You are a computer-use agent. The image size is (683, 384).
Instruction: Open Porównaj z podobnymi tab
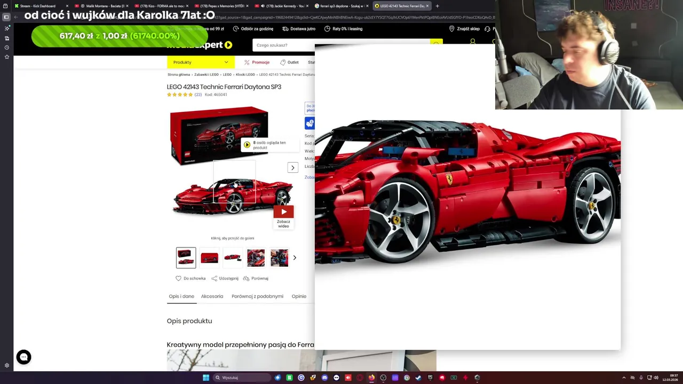pos(257,297)
